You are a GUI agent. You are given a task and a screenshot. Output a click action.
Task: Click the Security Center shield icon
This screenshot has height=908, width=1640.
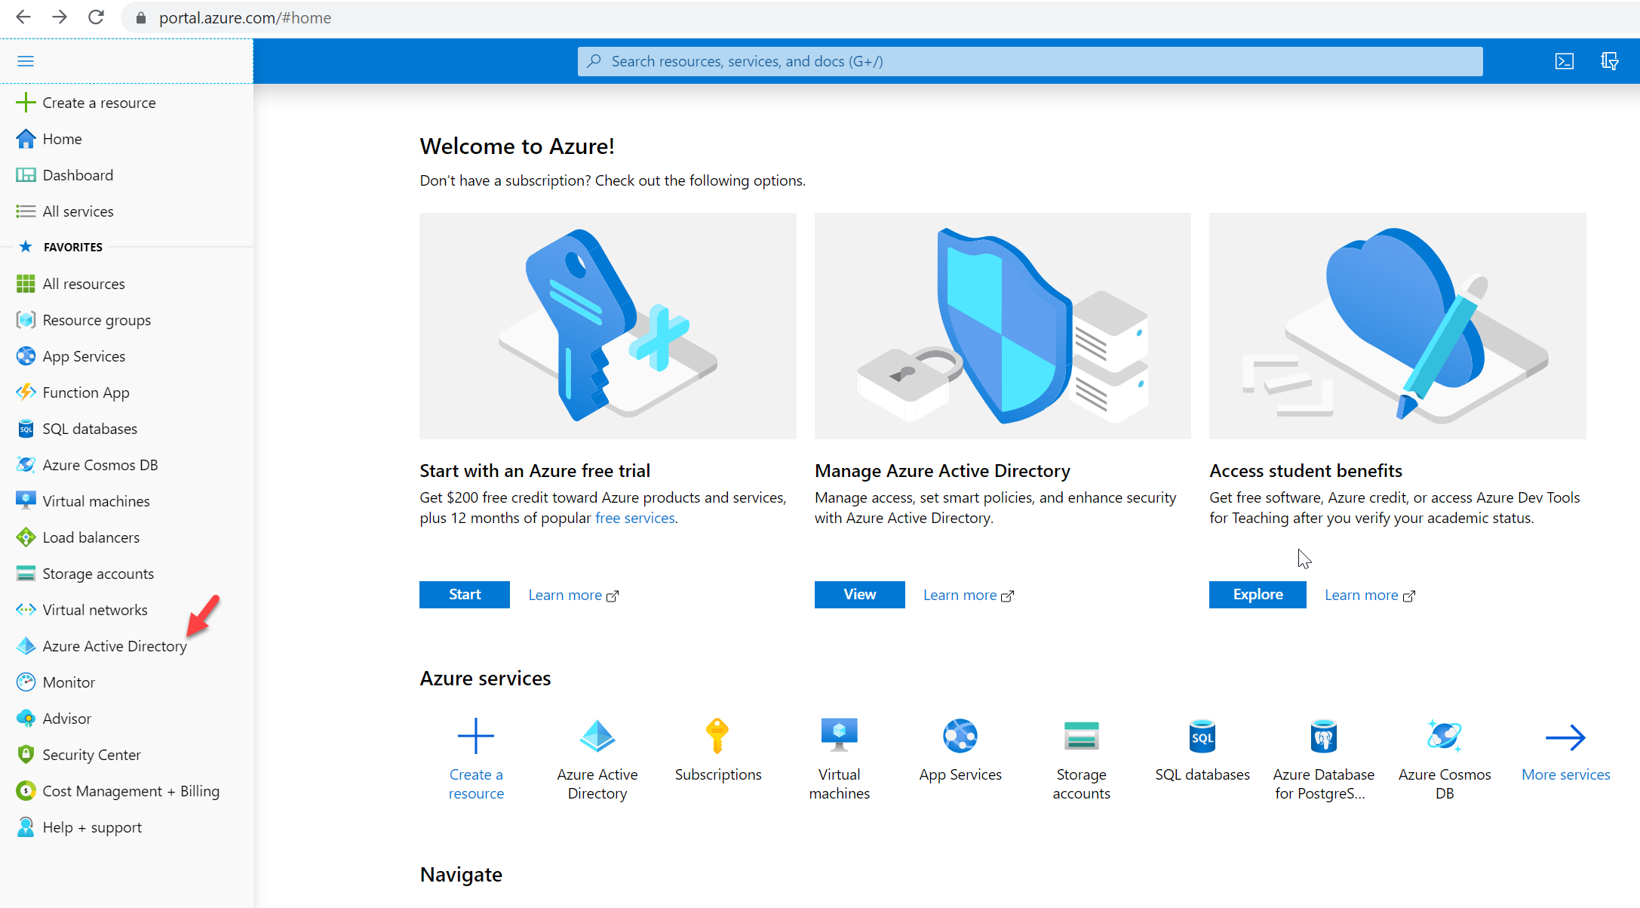(x=26, y=755)
